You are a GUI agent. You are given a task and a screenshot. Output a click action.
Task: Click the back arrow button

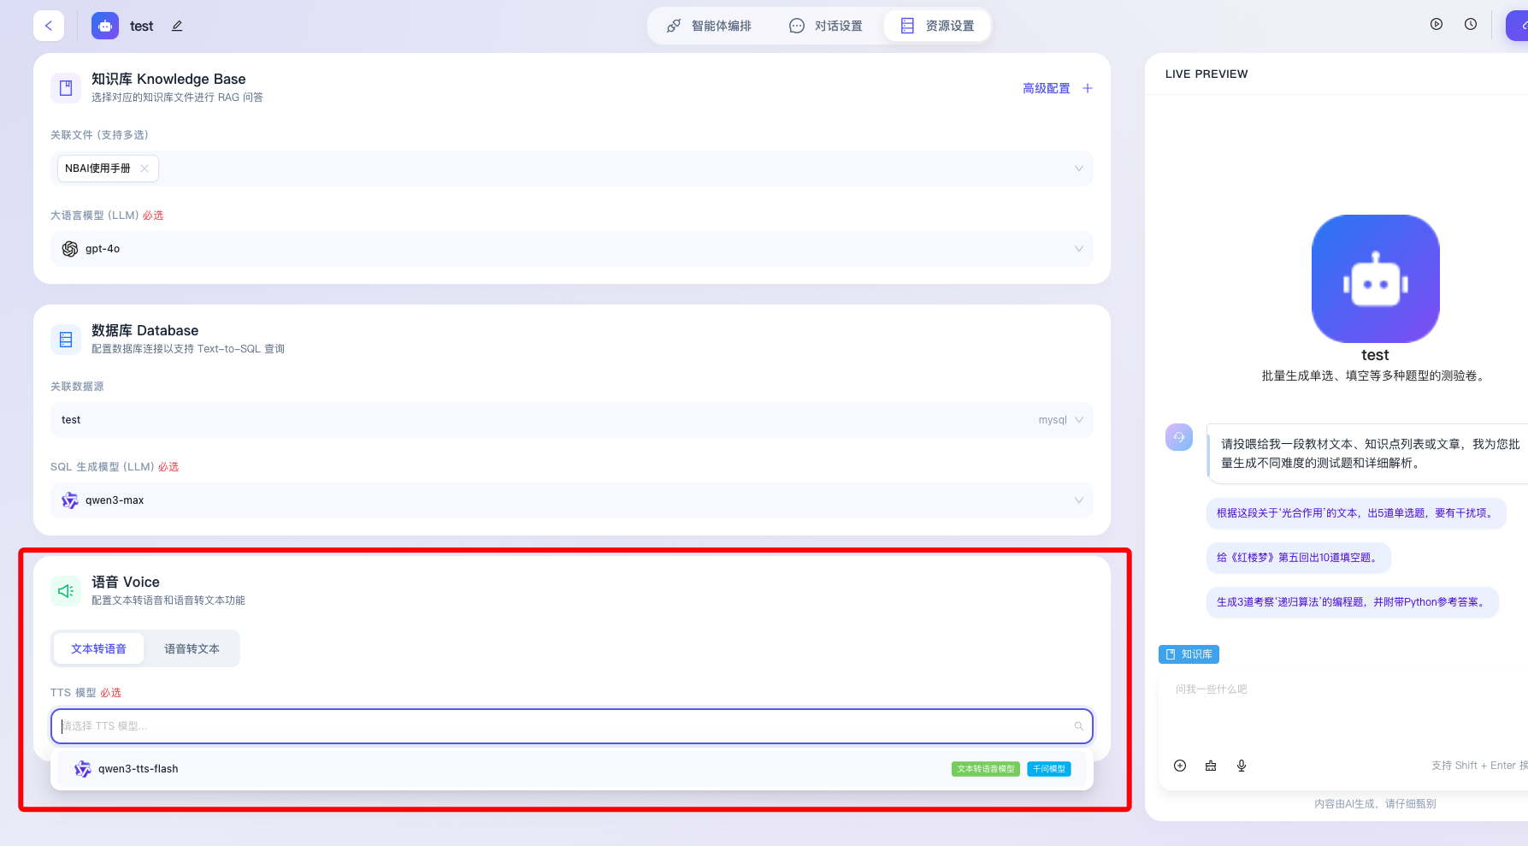[x=49, y=26]
